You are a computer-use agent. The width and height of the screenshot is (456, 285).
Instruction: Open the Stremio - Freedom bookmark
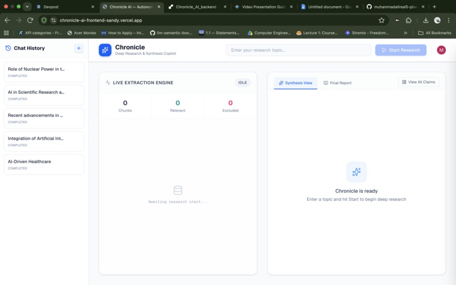[x=367, y=33]
